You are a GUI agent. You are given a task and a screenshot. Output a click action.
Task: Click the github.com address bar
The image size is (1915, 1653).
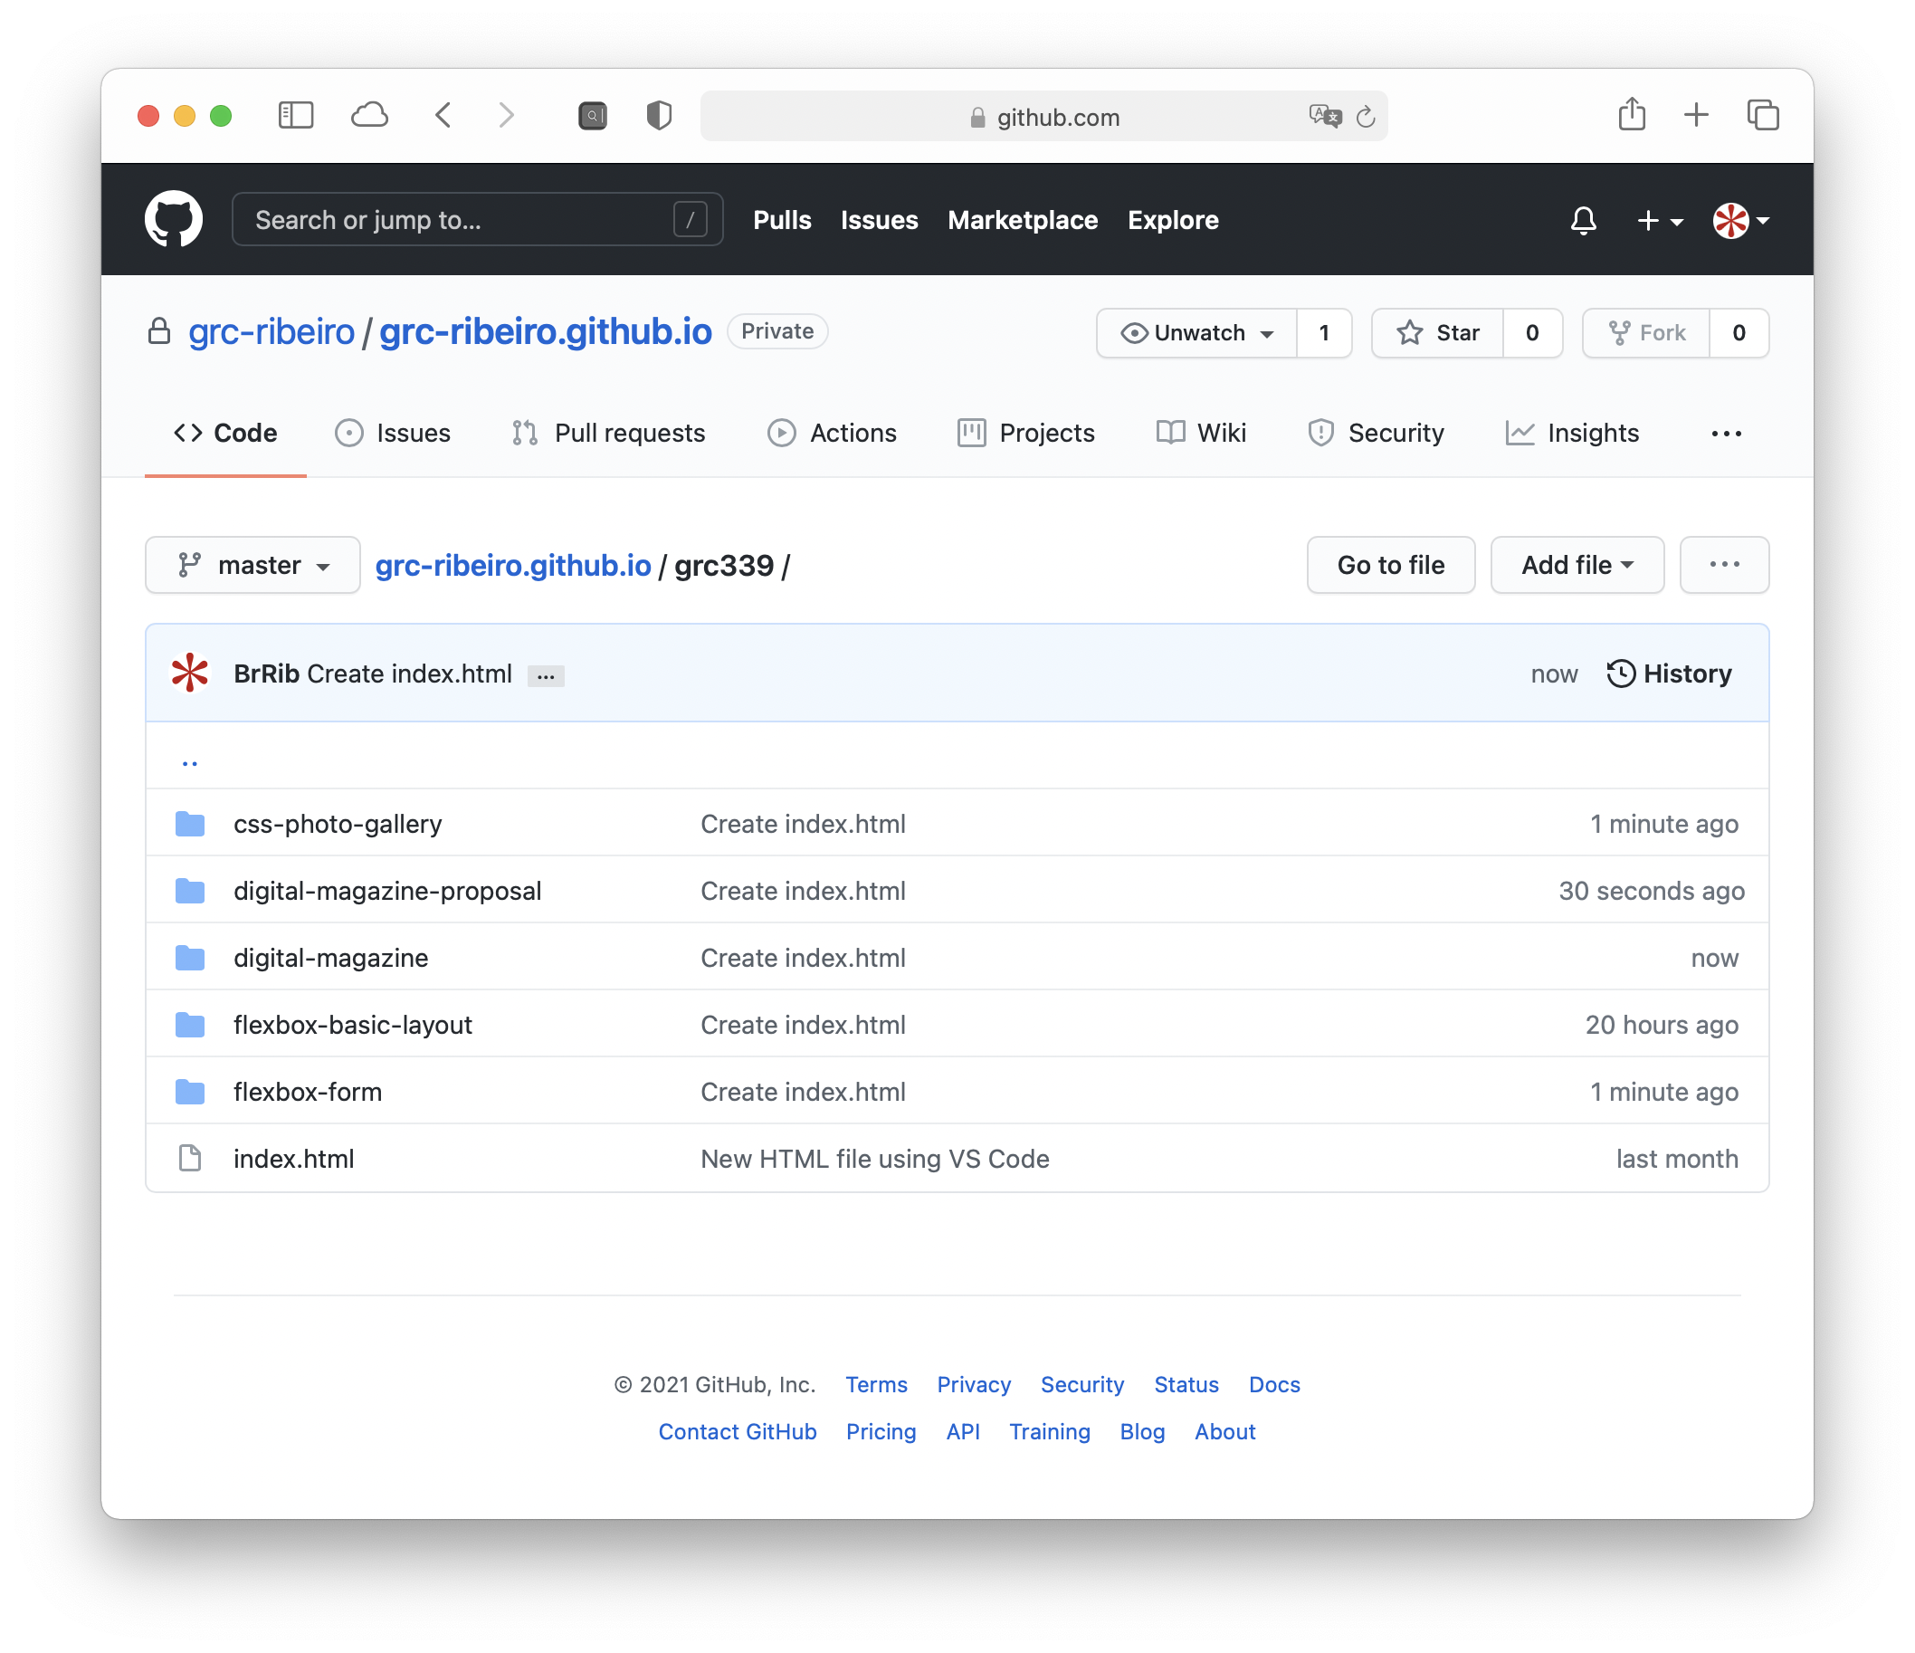coord(1043,117)
